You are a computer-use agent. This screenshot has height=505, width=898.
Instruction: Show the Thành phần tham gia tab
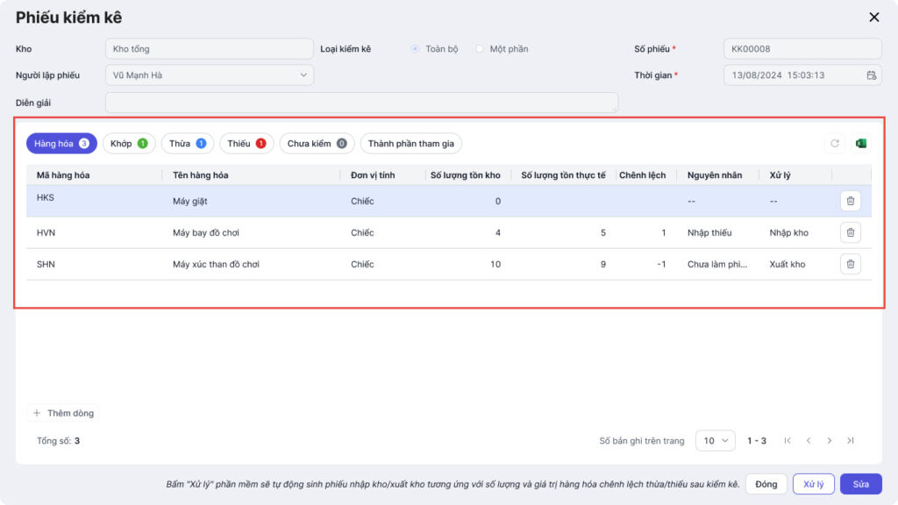410,144
